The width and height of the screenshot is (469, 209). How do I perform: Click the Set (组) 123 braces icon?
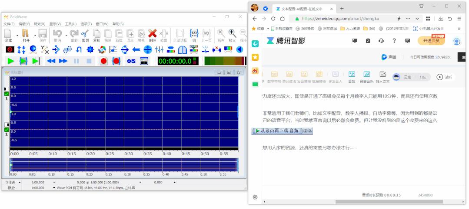pos(194,33)
